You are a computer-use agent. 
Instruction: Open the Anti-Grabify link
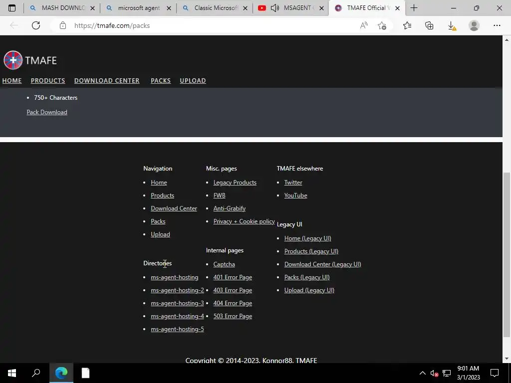[230, 208]
